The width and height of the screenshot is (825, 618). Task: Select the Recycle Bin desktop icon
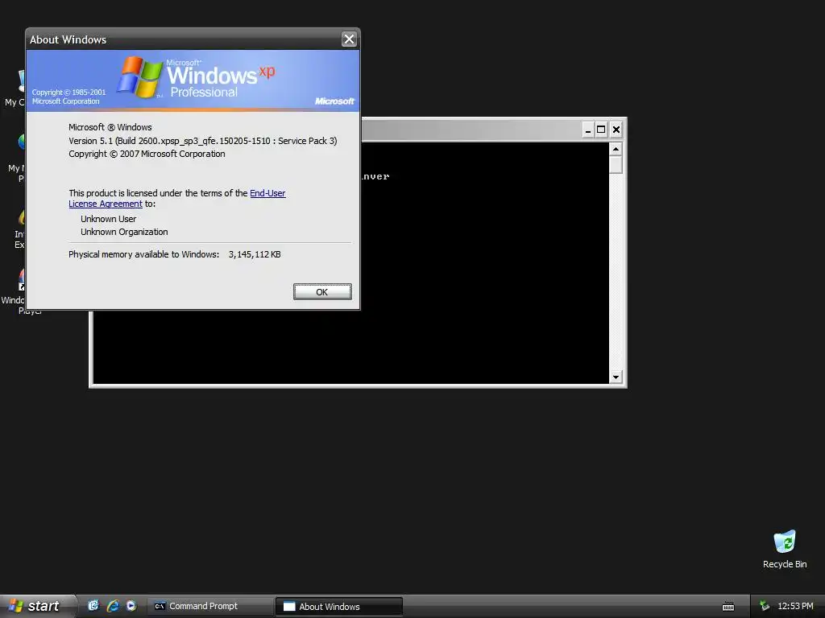[785, 549]
